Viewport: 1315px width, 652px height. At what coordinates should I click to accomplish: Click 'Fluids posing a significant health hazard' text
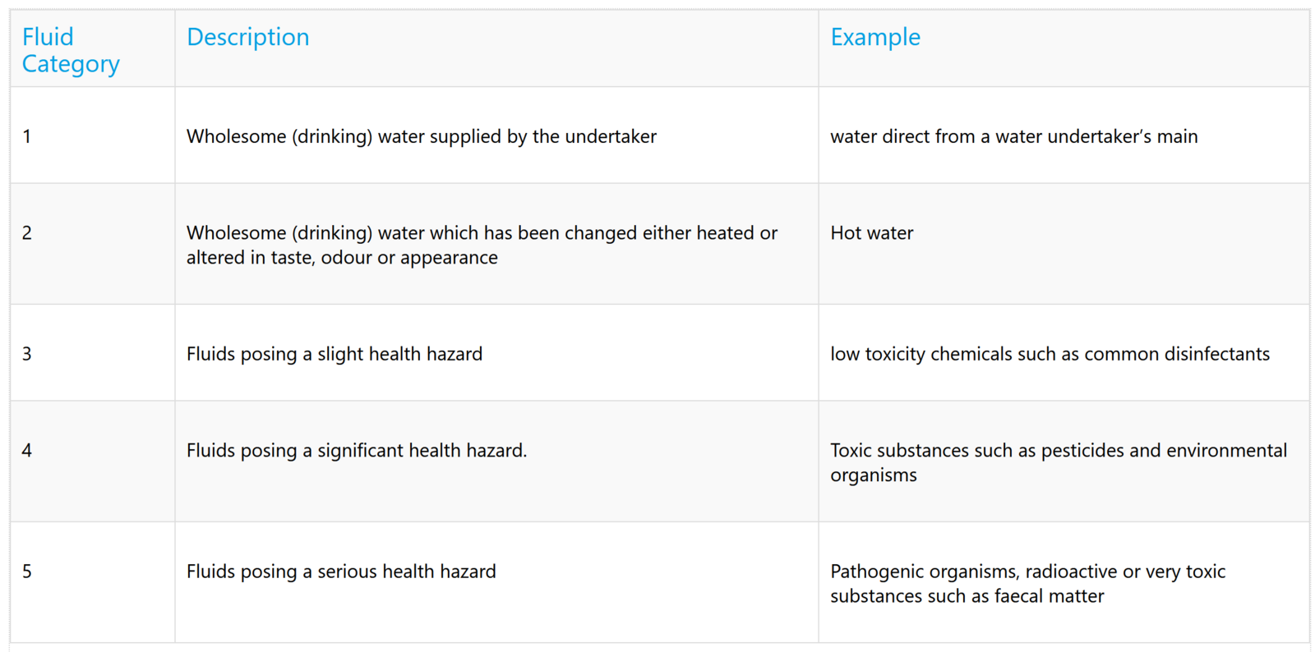(x=356, y=451)
